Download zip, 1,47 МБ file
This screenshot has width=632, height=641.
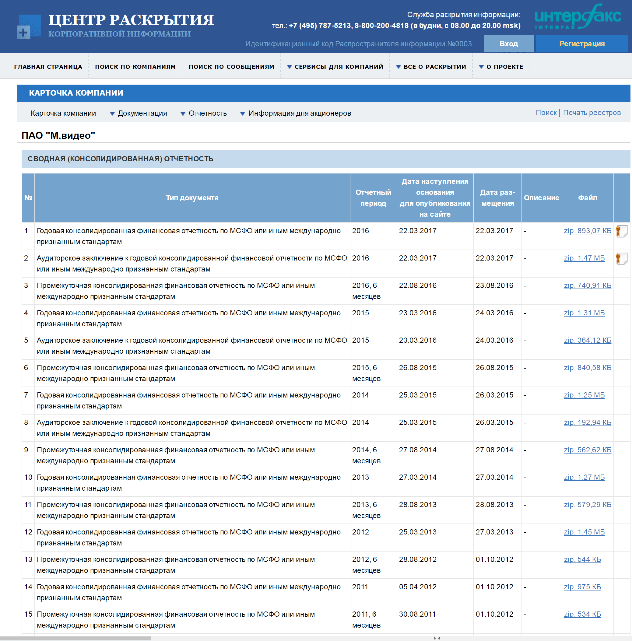(x=584, y=258)
